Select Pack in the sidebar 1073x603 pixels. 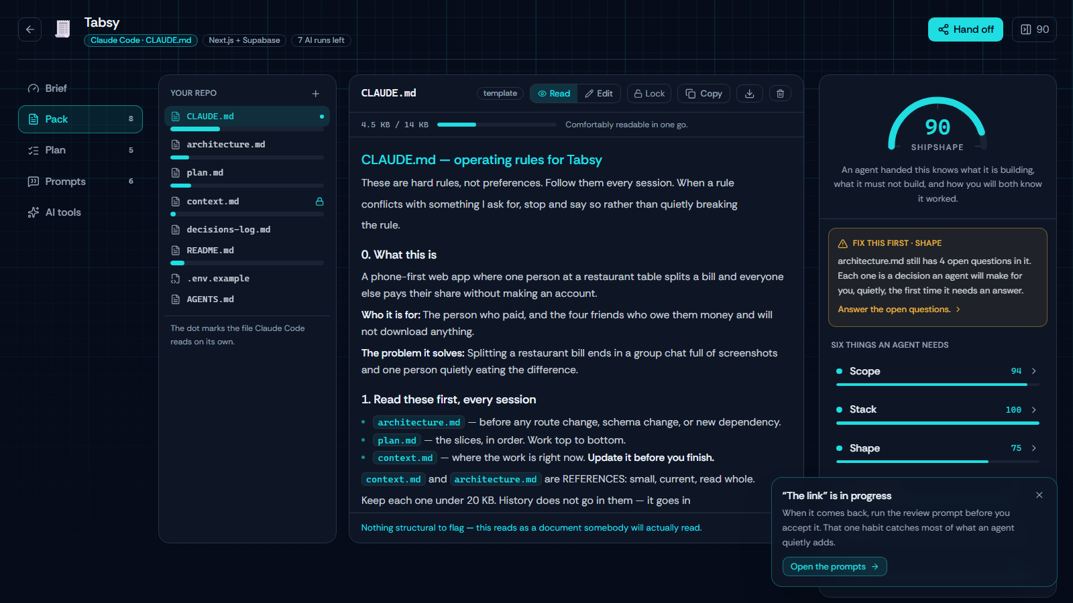(80, 119)
